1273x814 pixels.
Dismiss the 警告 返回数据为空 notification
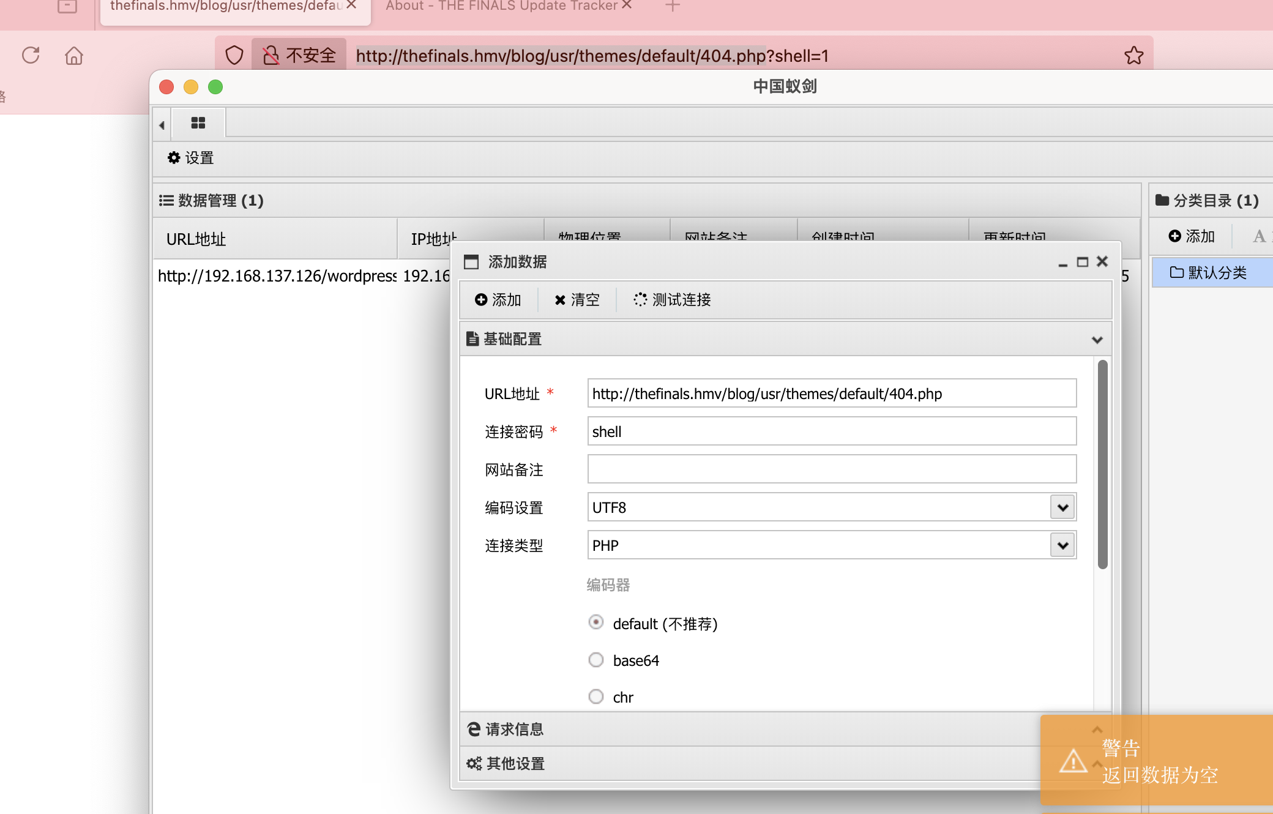pyautogui.click(x=1157, y=760)
